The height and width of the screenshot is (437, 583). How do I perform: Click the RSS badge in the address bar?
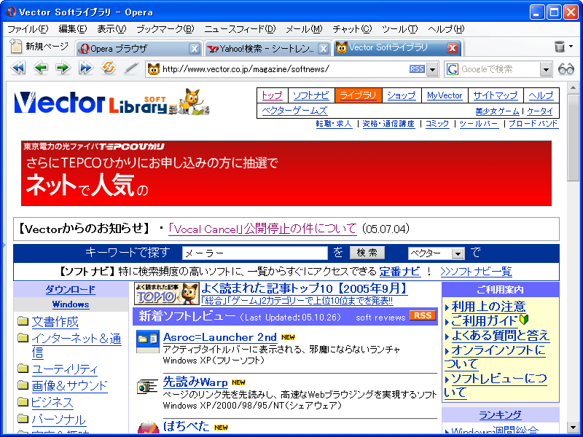pos(417,69)
